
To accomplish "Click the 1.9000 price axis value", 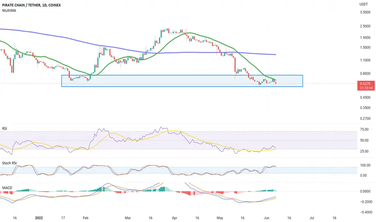I will [x=365, y=38].
